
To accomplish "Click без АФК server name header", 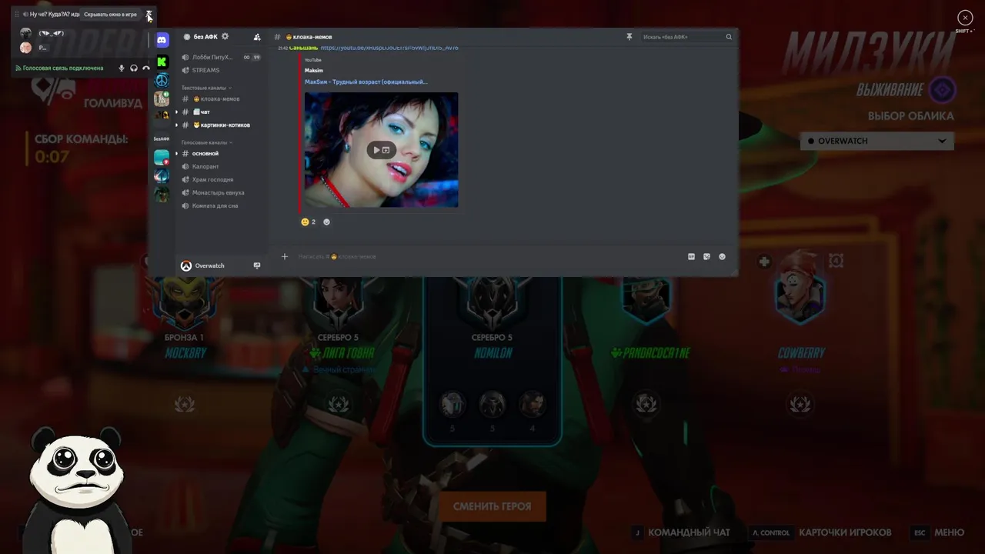I will 206,37.
